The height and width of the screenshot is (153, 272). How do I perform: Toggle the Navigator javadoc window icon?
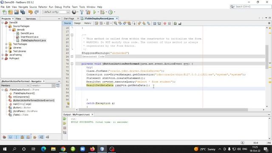(x=58, y=85)
